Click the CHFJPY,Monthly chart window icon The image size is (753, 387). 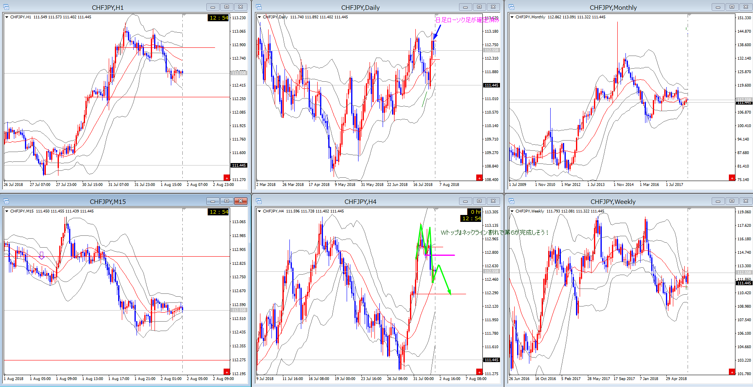511,7
